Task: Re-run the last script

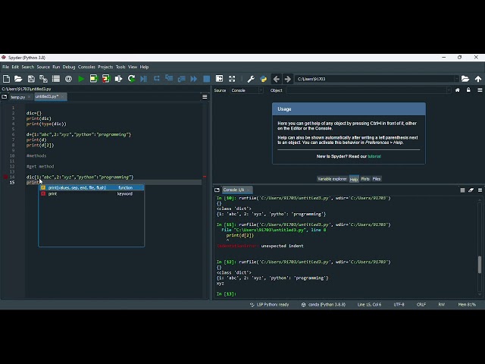Action: (131, 79)
